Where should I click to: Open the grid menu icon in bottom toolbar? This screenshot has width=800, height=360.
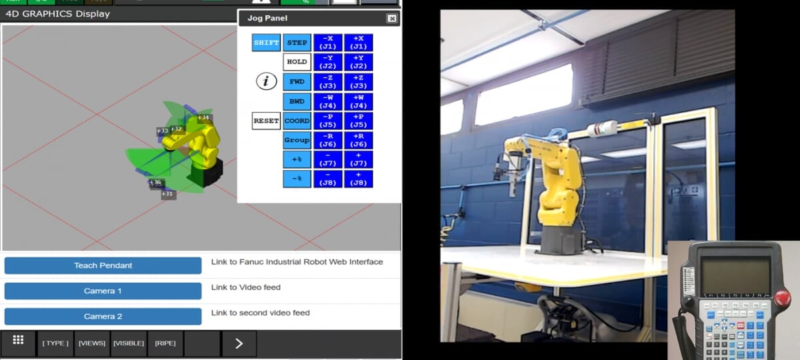[18, 342]
